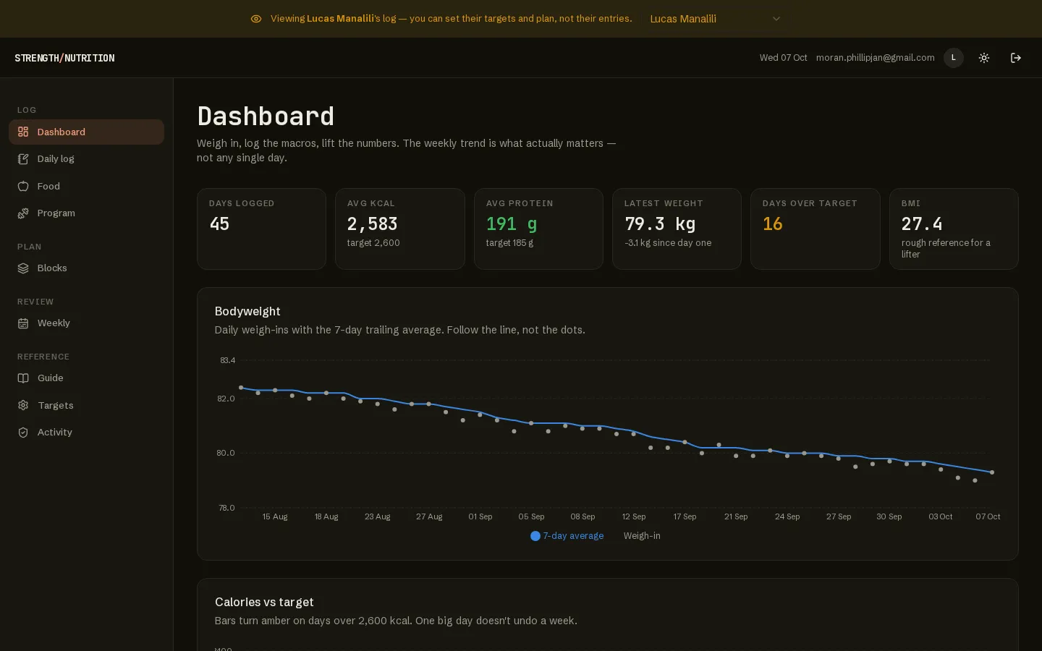Click the user avatar letter L
1042x651 pixels.
(x=954, y=58)
